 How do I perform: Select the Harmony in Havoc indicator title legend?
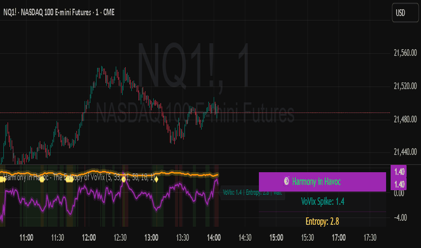[x=79, y=178]
